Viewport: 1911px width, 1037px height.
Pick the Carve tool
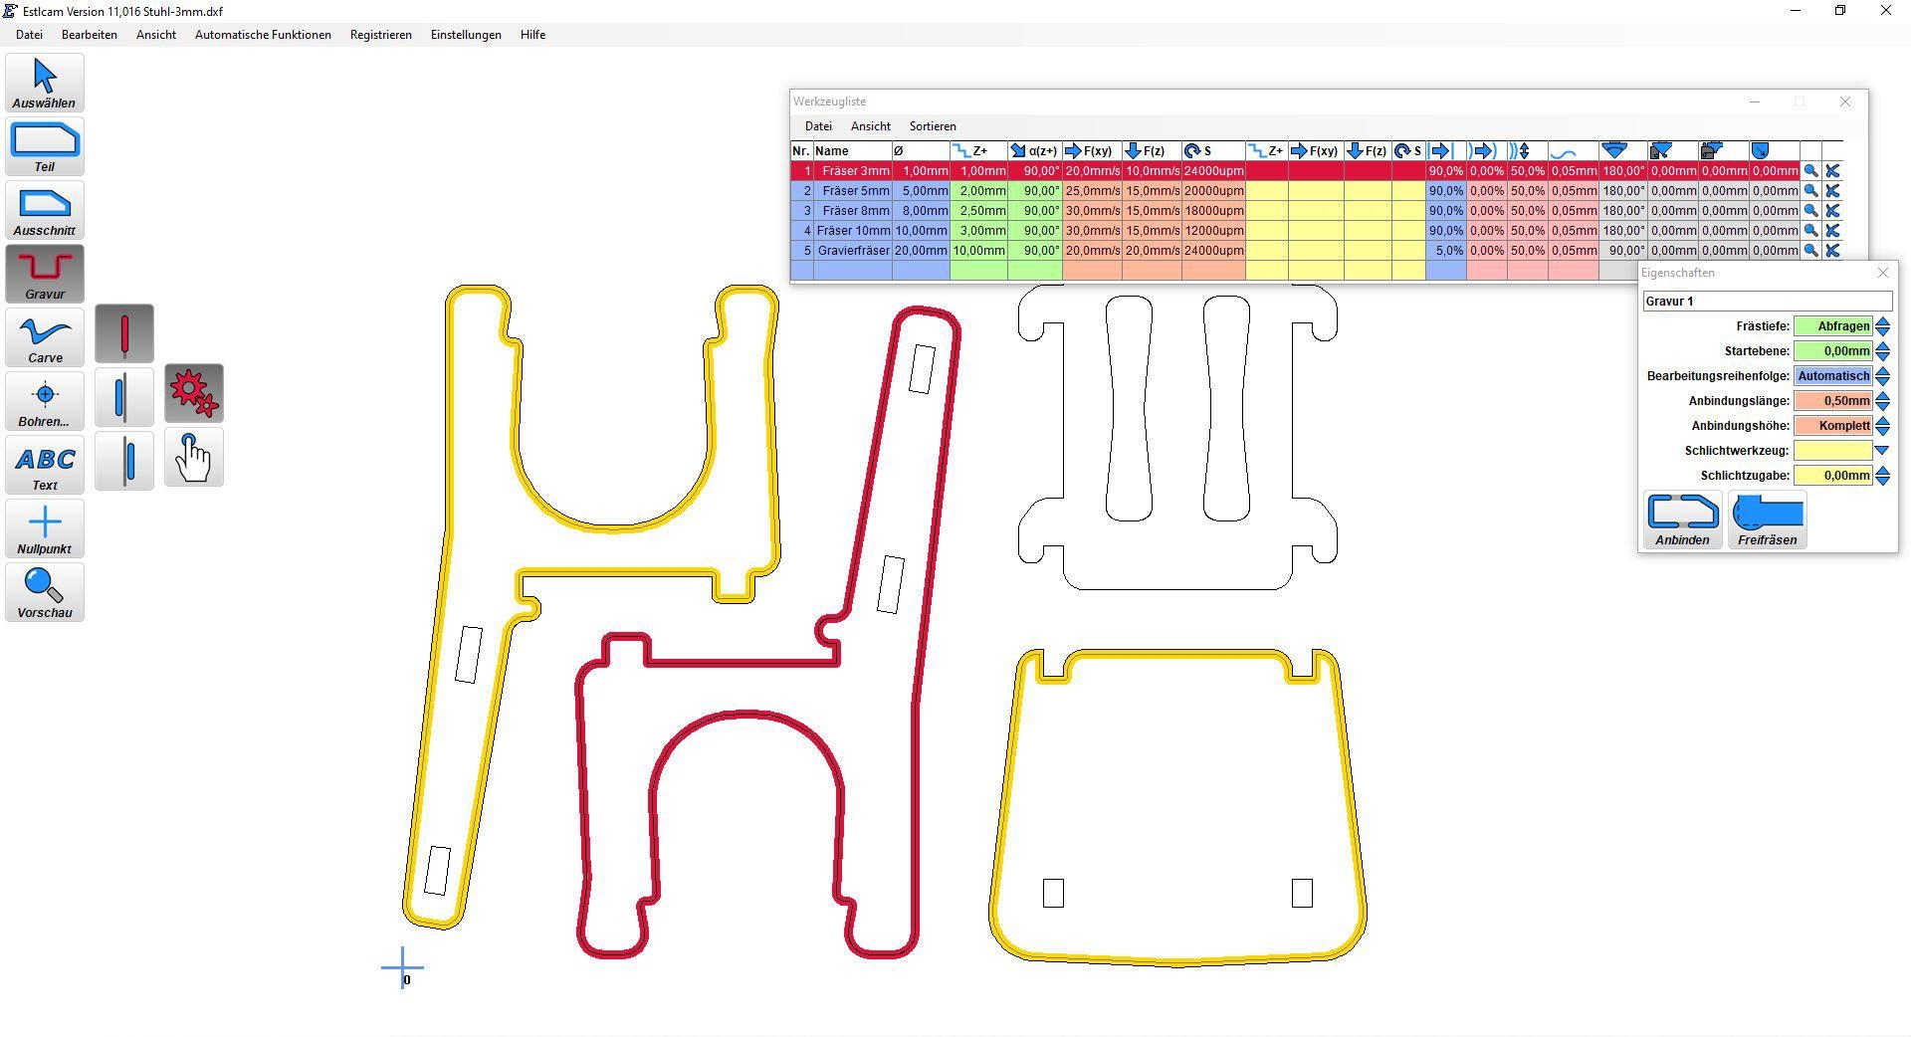pyautogui.click(x=45, y=337)
